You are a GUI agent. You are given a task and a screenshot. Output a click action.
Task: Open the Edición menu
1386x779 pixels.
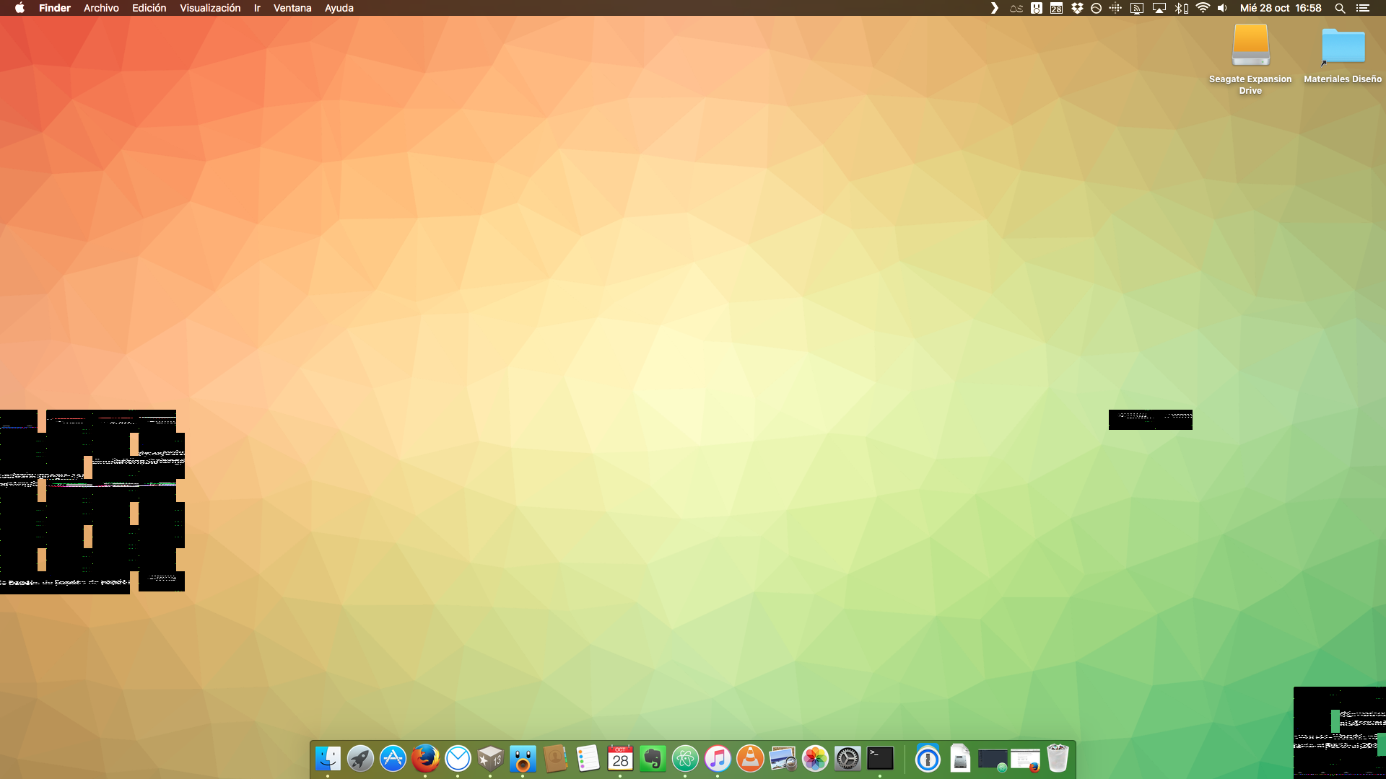149,8
